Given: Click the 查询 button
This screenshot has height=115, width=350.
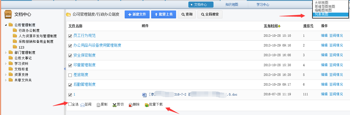Looking at the screenshot, I should click(187, 14).
